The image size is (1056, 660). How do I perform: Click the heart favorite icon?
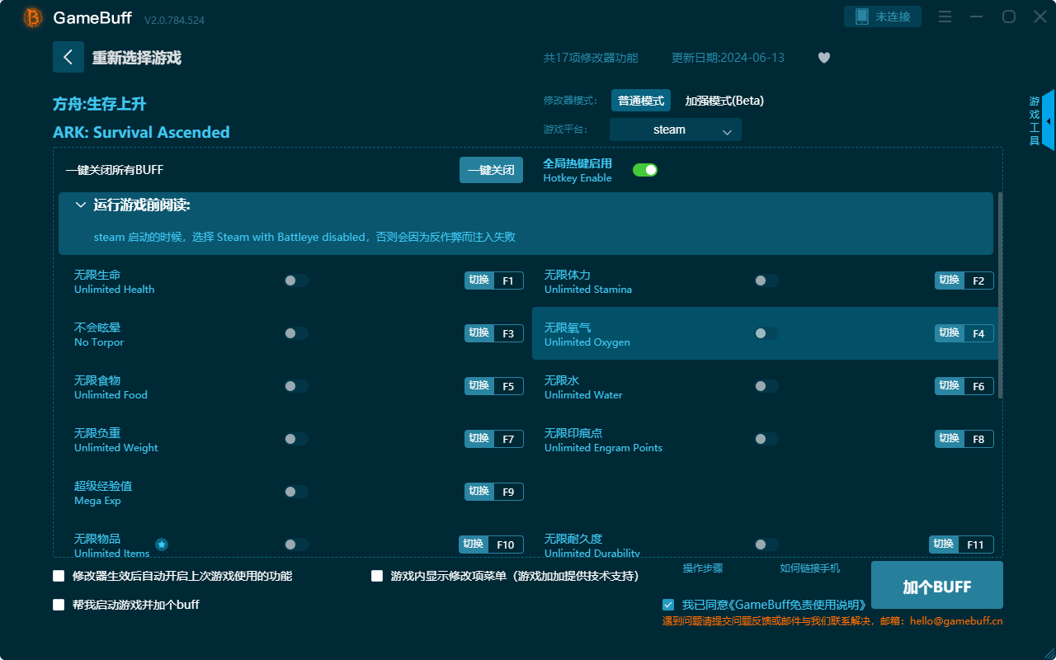[824, 58]
